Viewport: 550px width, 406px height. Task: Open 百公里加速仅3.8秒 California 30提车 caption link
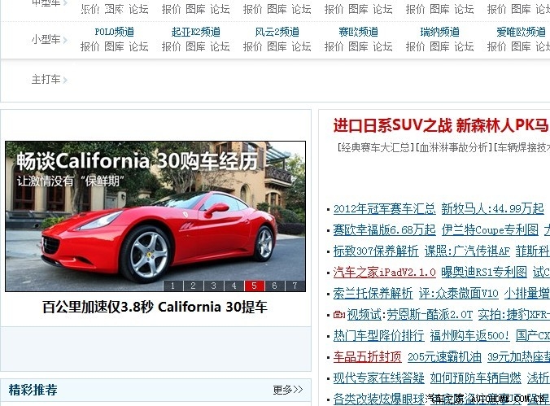tap(155, 308)
